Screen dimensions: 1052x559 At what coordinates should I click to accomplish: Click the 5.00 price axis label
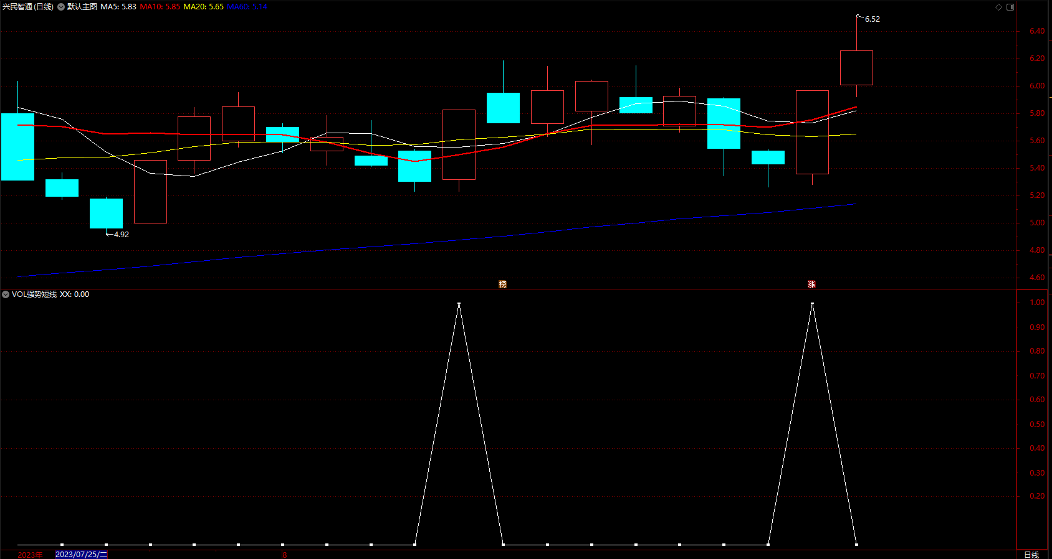point(1037,223)
